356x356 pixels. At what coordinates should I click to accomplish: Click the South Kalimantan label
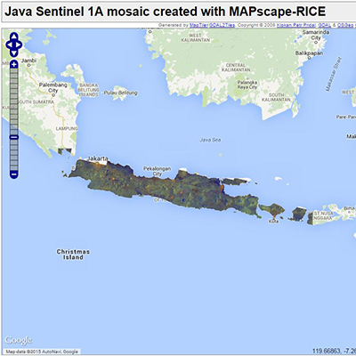click(276, 97)
